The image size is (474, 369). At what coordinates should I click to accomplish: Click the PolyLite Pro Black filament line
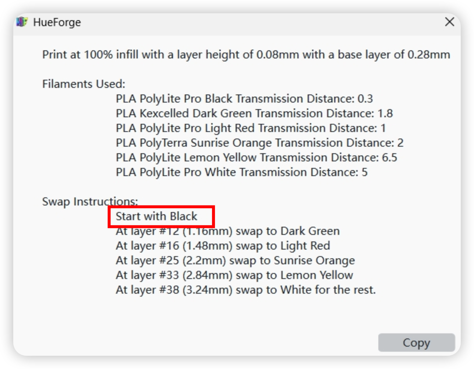(x=244, y=99)
